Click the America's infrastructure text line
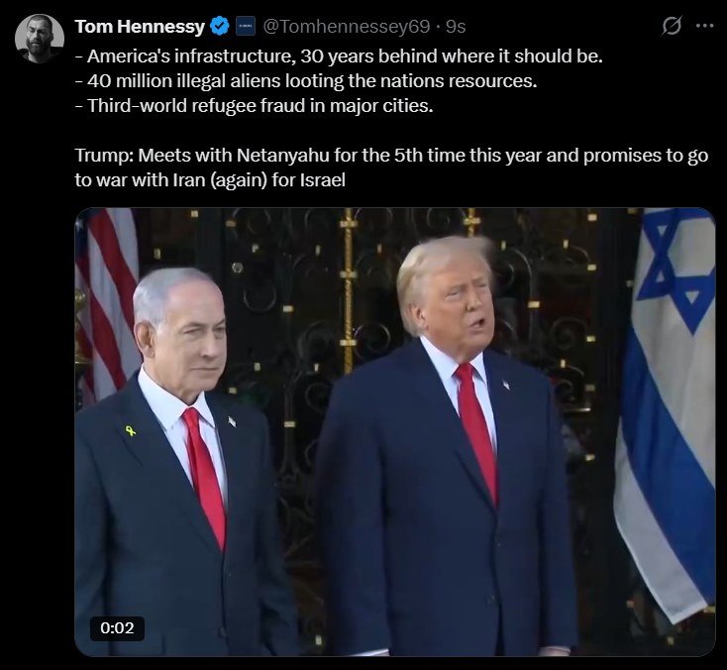Screen dimensions: 727x670 click(x=339, y=56)
